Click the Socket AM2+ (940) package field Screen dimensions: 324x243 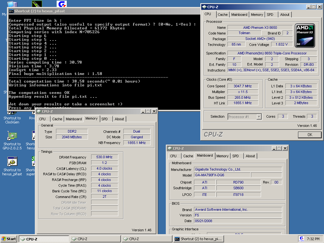[x=260, y=39]
